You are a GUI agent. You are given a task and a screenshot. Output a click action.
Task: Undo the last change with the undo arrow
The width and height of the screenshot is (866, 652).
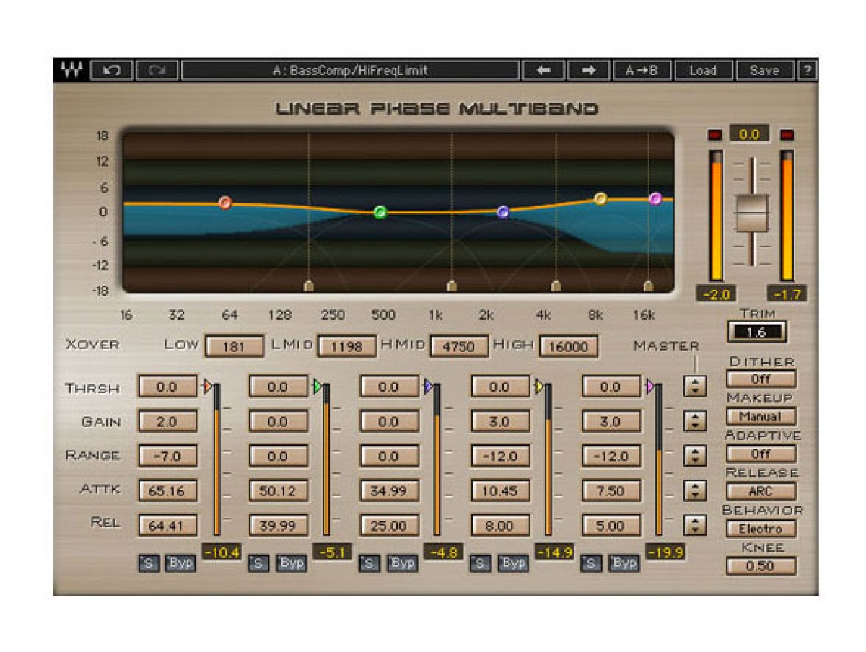coord(112,70)
